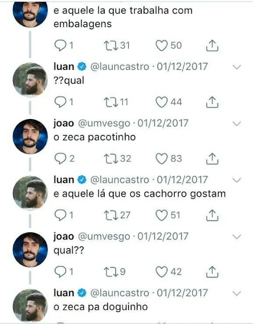Reply to the '??qual' tweet
Image resolution: width=253 pixels, height=324 pixels.
(60, 102)
